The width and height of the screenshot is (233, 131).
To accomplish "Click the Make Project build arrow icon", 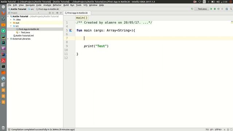I will [192, 9].
